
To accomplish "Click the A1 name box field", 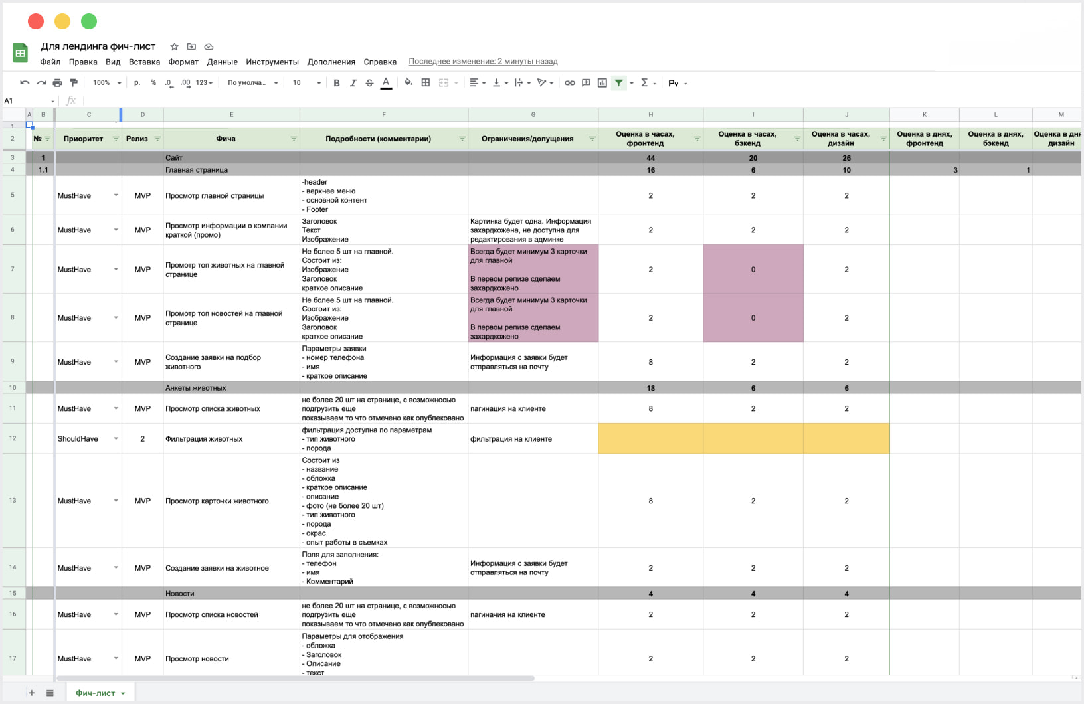I will click(x=27, y=101).
